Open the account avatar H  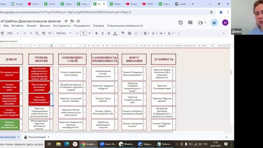225,23
